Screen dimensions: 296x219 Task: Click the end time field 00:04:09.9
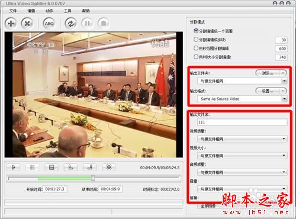(110, 189)
